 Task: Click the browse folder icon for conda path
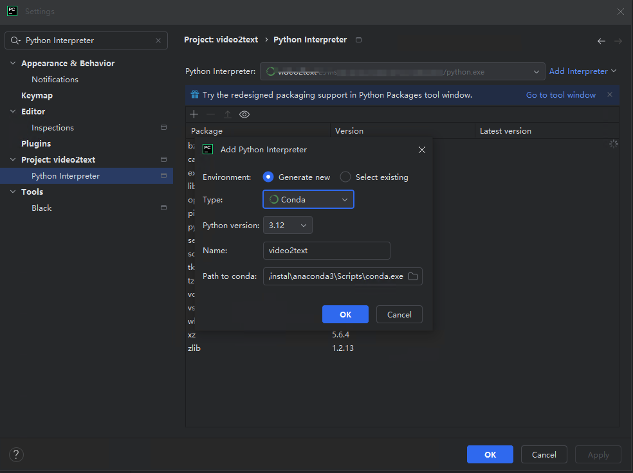click(x=413, y=276)
